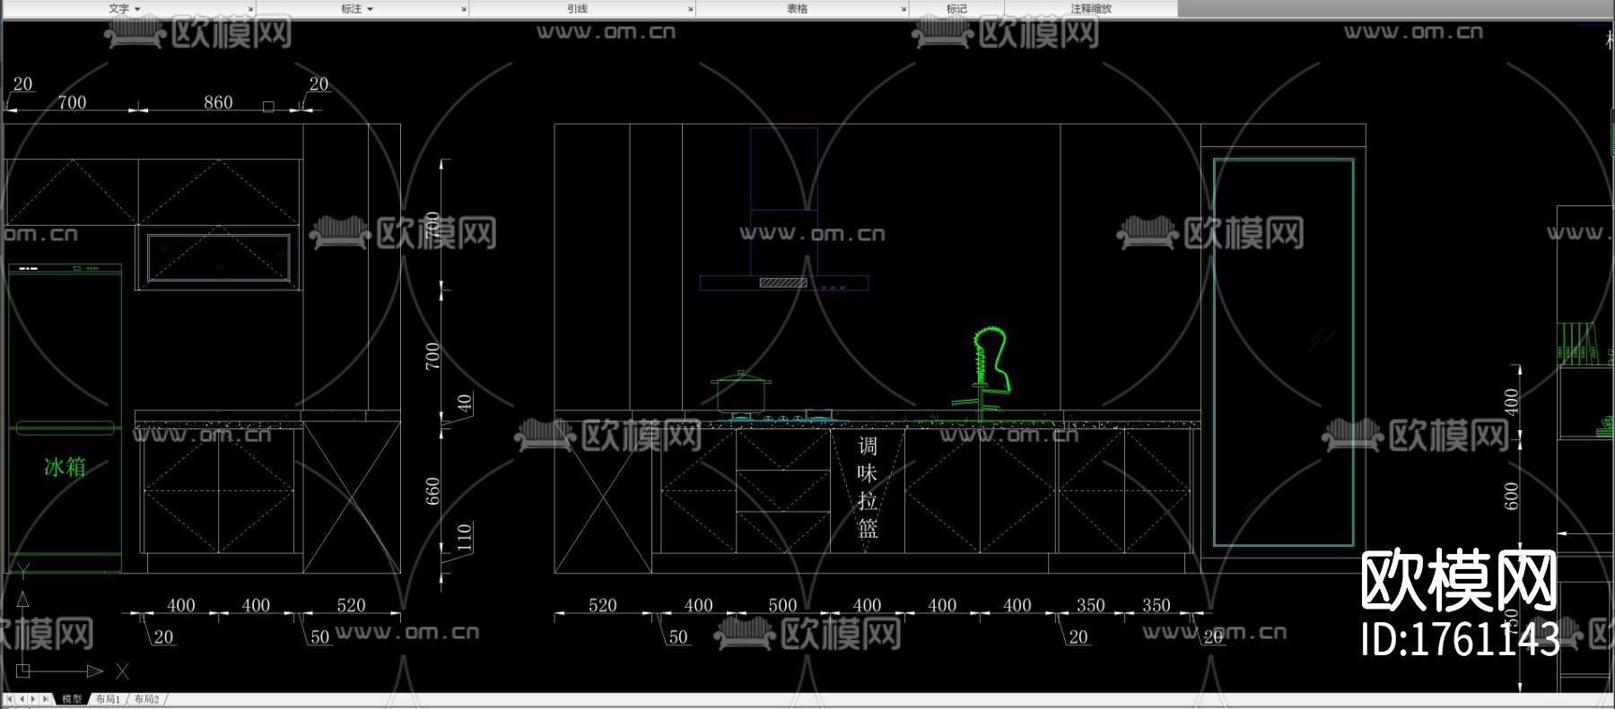Click the 注释缩放 panel title
1615x709 pixels.
pyautogui.click(x=1091, y=9)
